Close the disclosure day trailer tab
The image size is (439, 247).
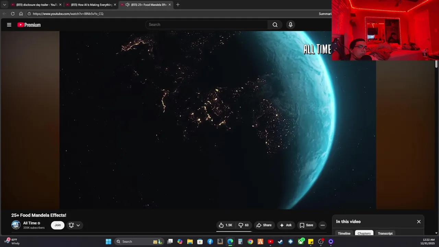[x=60, y=5]
